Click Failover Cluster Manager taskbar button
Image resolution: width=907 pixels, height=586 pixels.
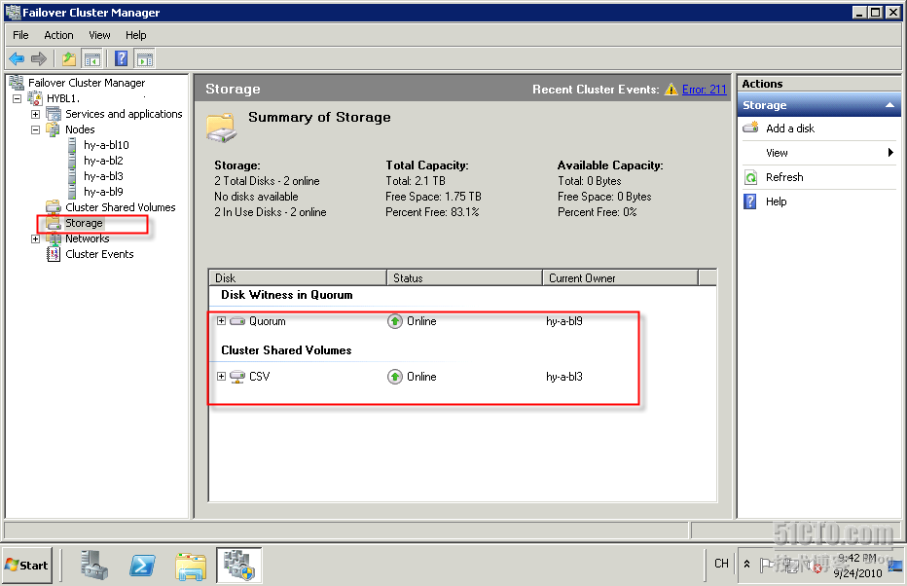[x=239, y=566]
